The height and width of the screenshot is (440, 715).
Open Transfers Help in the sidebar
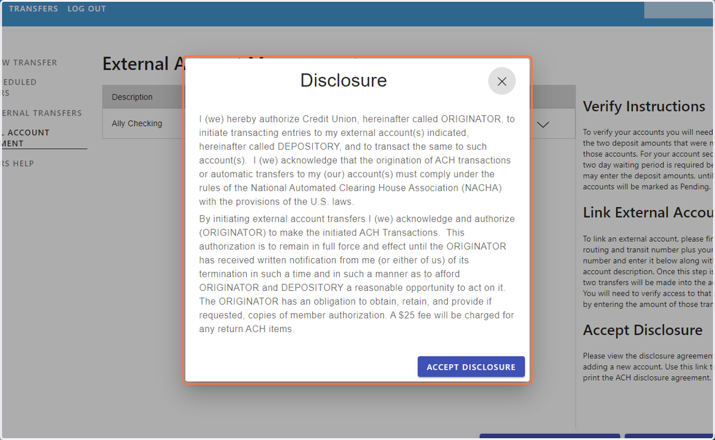(x=17, y=163)
